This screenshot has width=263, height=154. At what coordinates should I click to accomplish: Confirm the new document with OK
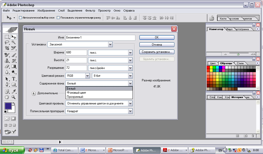point(157,37)
